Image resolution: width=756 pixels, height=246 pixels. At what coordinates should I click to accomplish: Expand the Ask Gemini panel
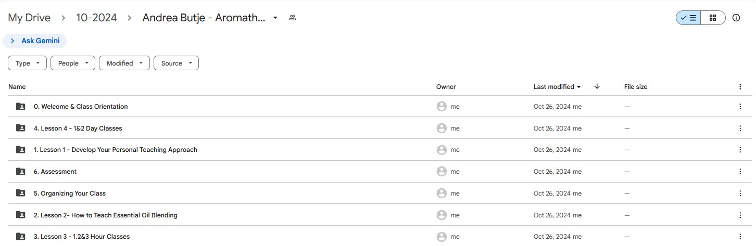[35, 41]
